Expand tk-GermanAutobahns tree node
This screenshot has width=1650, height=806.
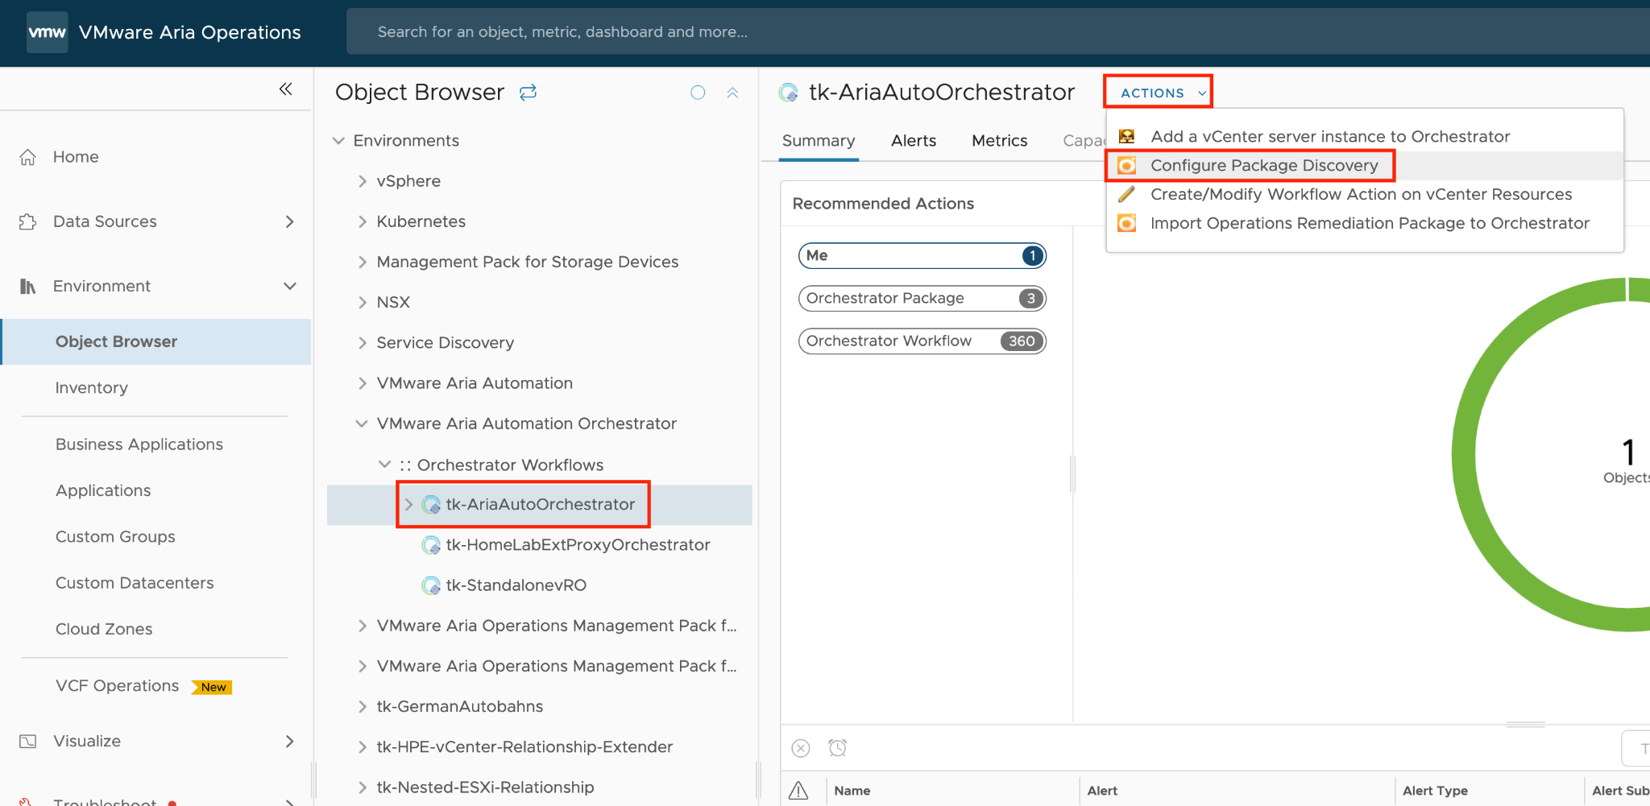coord(362,706)
